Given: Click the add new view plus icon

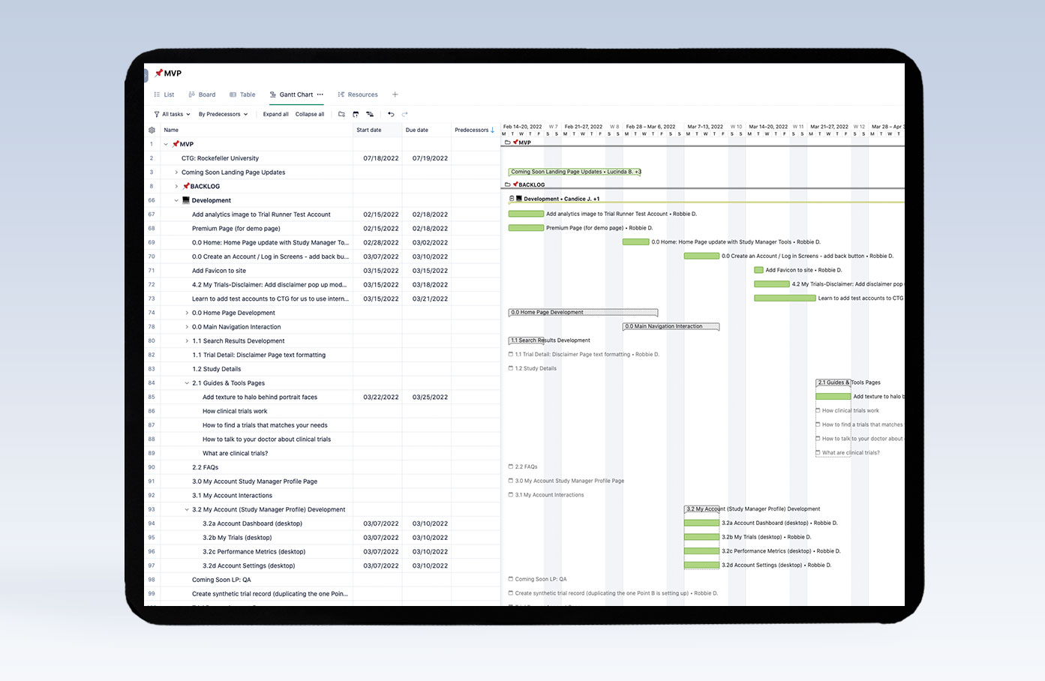Looking at the screenshot, I should click(x=395, y=94).
